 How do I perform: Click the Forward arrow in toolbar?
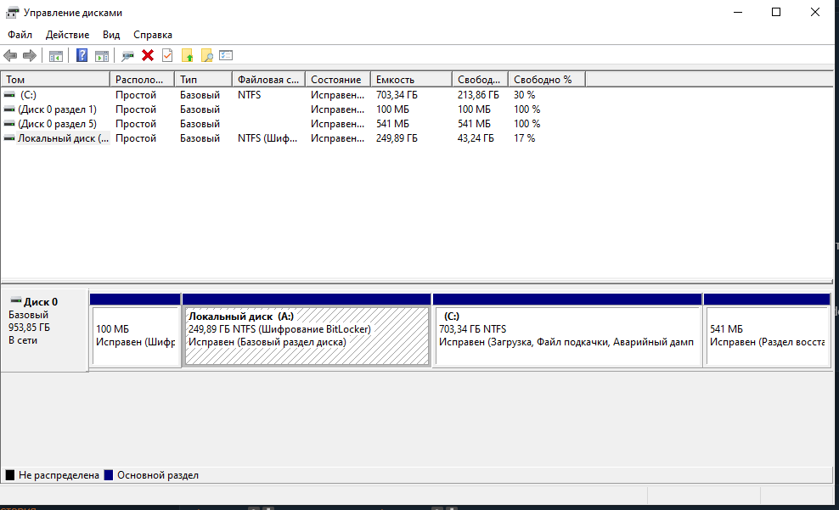pyautogui.click(x=30, y=55)
